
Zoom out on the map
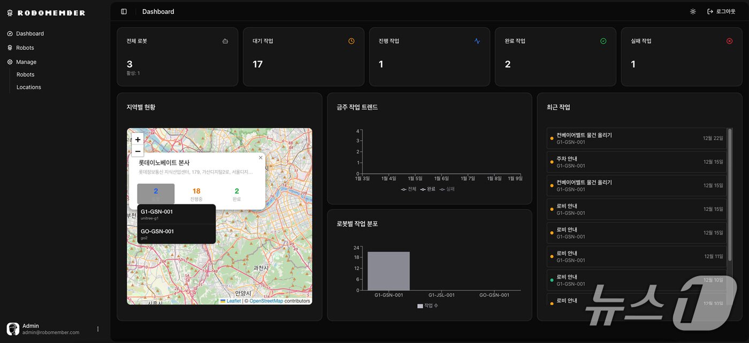click(137, 151)
